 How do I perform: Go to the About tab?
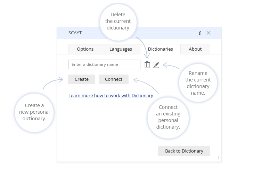(195, 49)
